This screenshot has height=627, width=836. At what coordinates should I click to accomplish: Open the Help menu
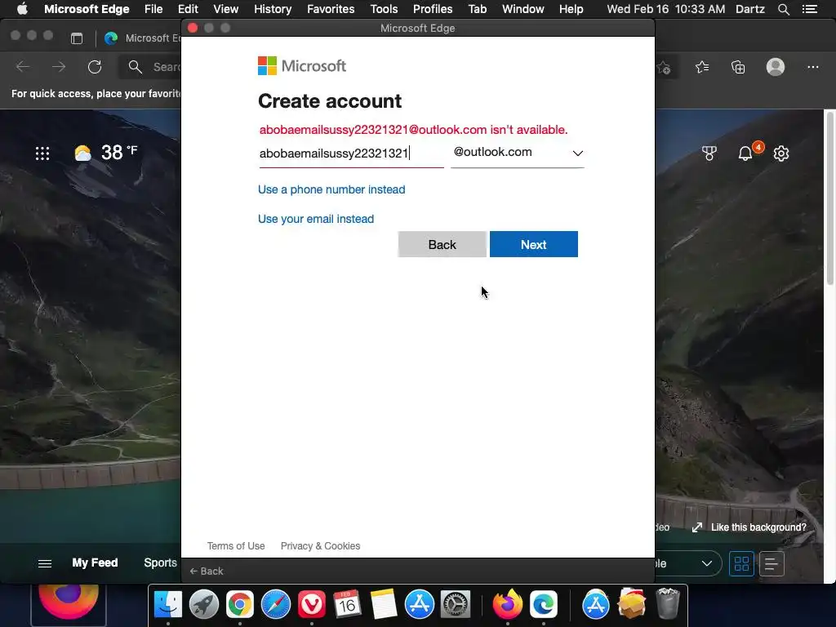tap(571, 9)
